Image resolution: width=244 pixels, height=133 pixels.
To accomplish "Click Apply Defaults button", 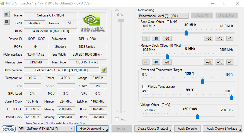I will coord(187,129).
